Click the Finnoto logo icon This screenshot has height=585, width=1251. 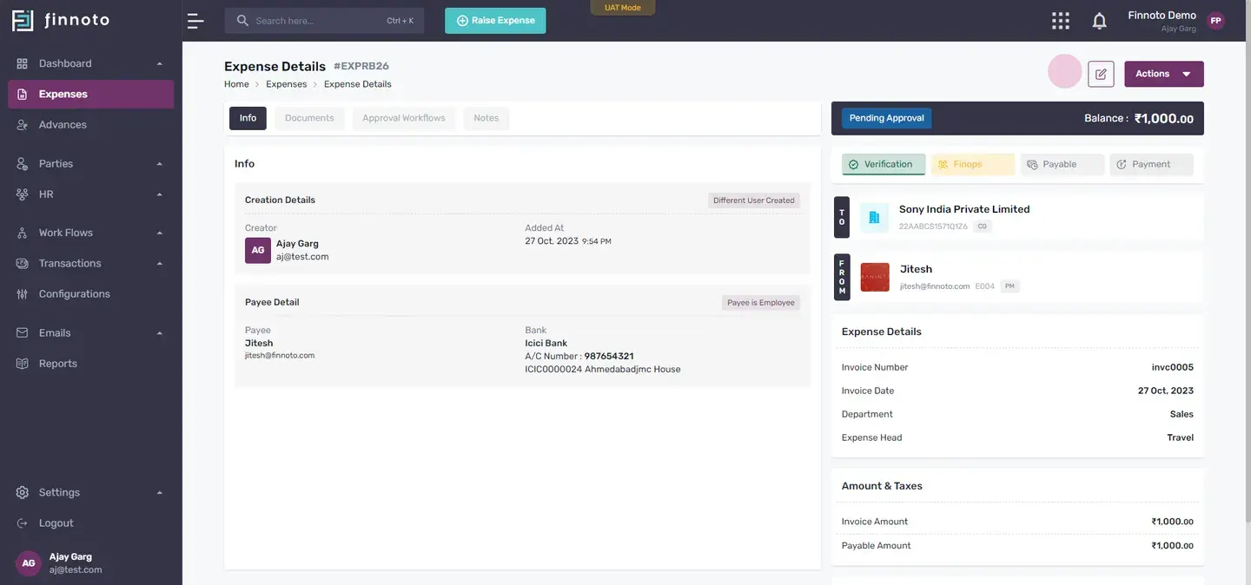point(23,20)
